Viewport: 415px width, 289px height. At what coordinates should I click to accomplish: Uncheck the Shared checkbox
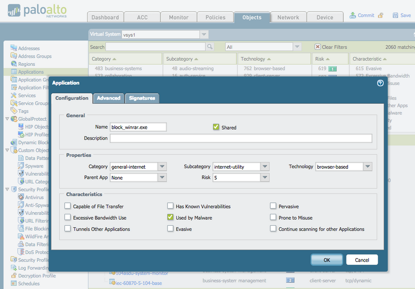click(216, 127)
